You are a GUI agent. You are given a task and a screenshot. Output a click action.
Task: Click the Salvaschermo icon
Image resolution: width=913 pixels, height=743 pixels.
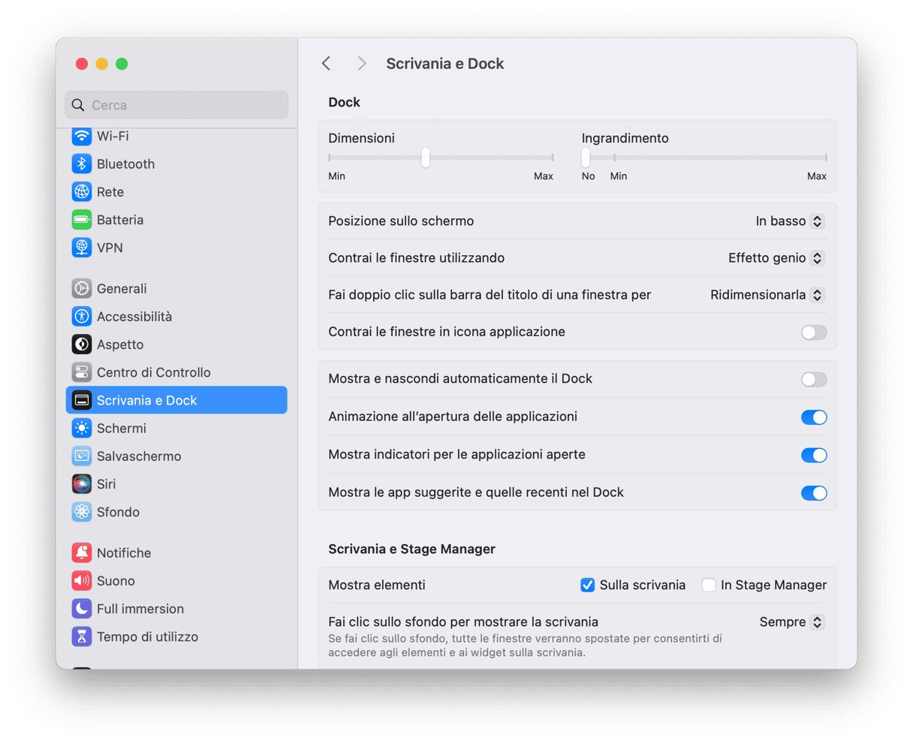point(82,456)
